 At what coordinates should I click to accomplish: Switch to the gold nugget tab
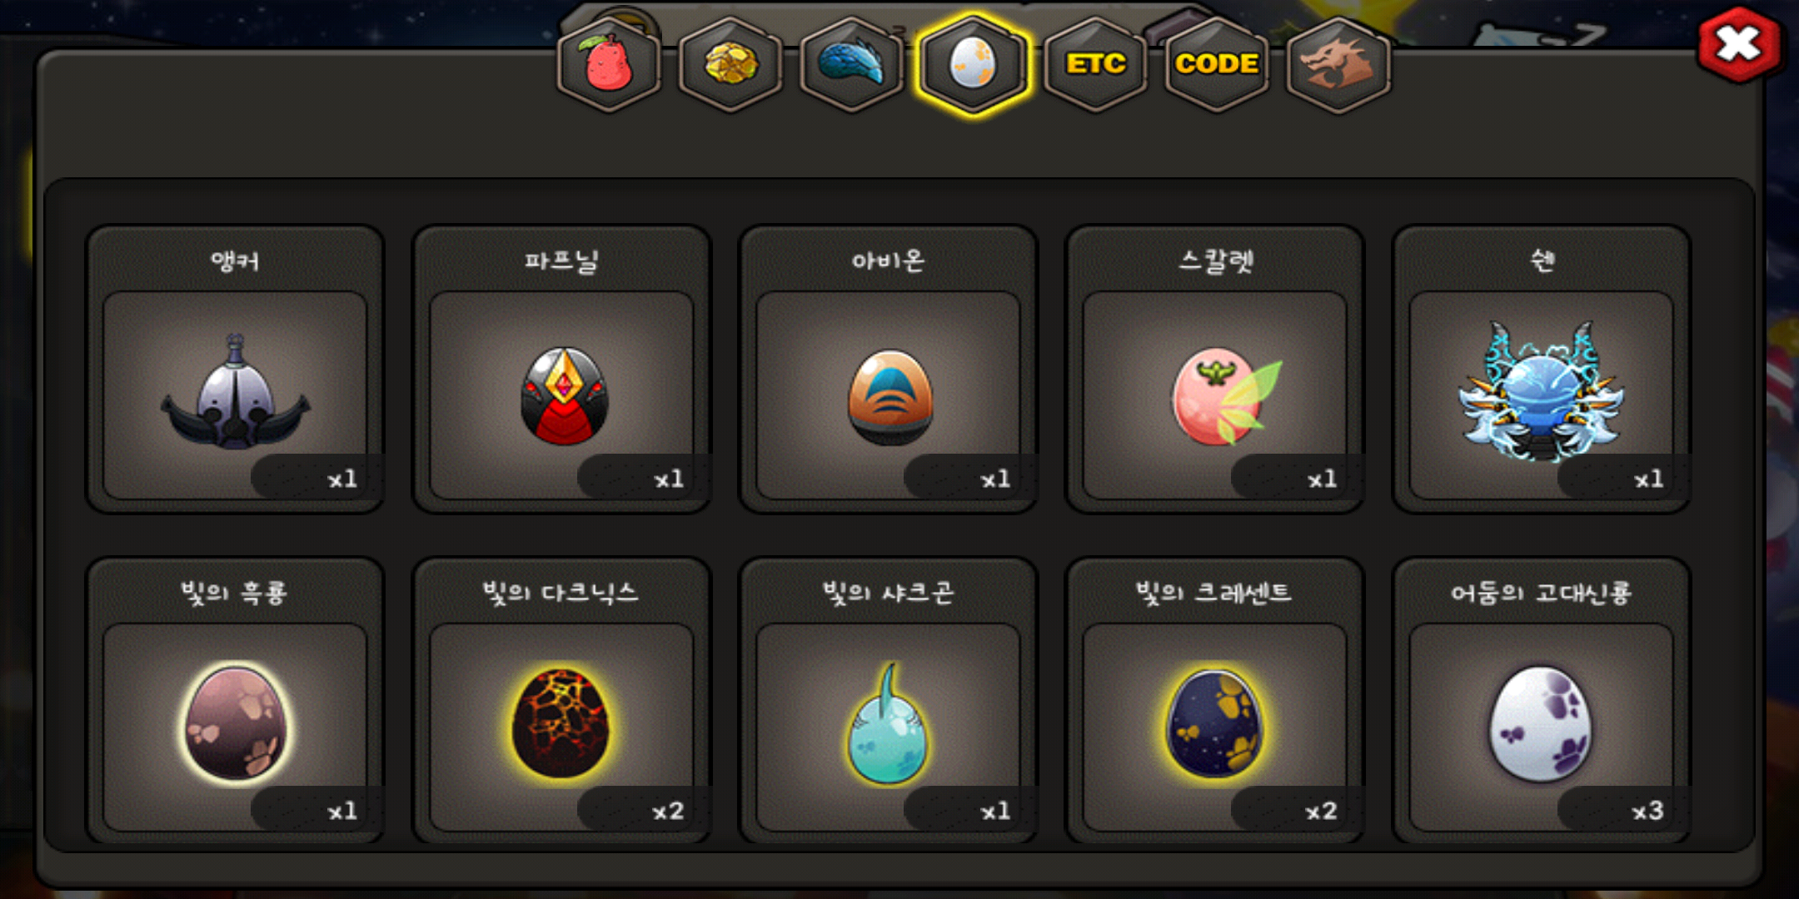point(730,64)
